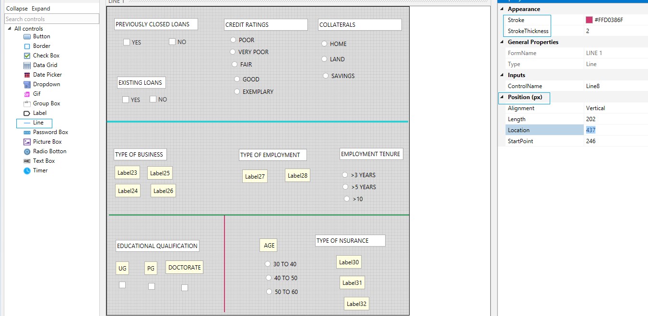This screenshot has height=316, width=648.
Task: Click the Picture Box control icon
Action: [27, 142]
